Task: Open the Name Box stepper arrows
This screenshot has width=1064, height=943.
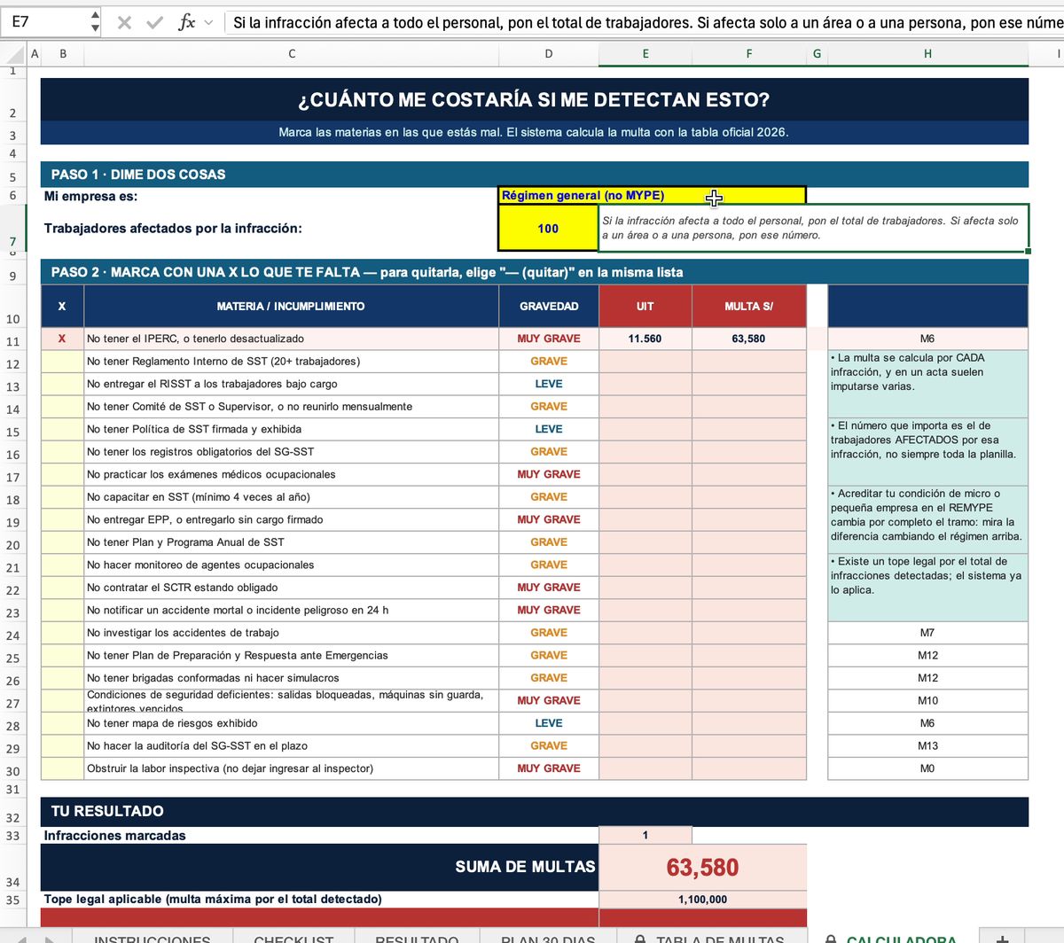Action: click(95, 22)
